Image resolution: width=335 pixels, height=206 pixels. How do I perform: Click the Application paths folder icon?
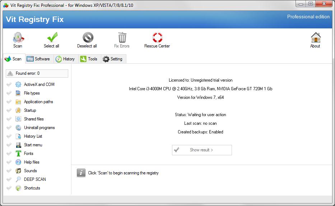point(18,102)
